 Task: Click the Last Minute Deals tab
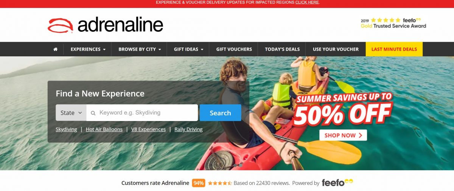pyautogui.click(x=394, y=49)
